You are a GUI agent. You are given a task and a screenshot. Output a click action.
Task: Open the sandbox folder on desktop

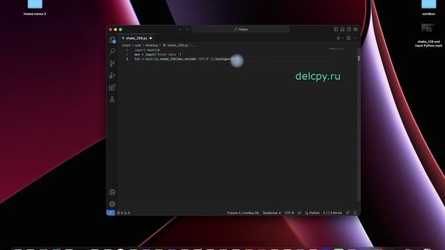[428, 8]
